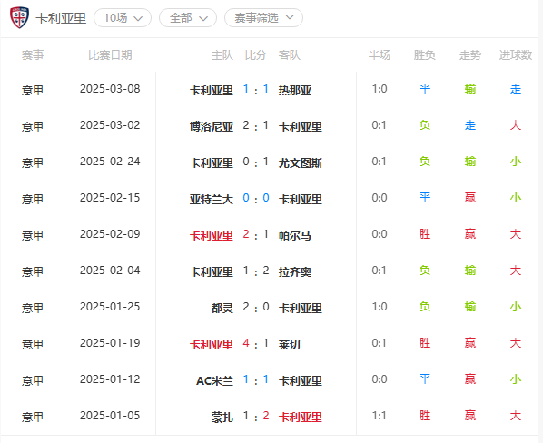Select 蒙扎 team from 2025-01-05 match
Viewport: 543px width, 443px height.
pos(222,418)
